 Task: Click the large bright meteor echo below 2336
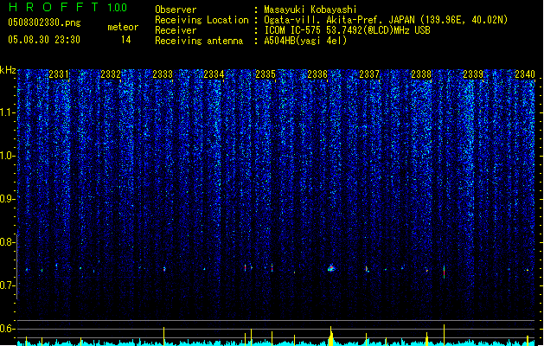pyautogui.click(x=331, y=268)
